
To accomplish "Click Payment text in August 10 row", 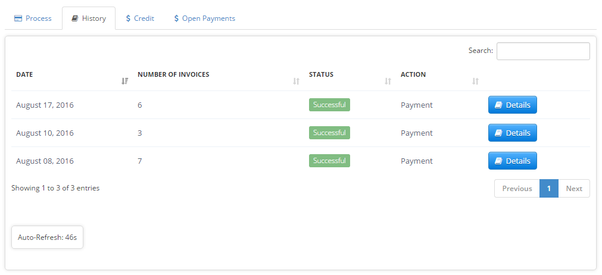I will pyautogui.click(x=417, y=133).
